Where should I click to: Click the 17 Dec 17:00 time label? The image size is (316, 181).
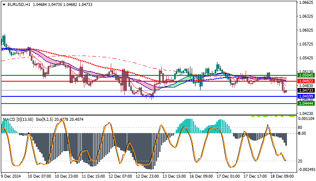(x=255, y=176)
